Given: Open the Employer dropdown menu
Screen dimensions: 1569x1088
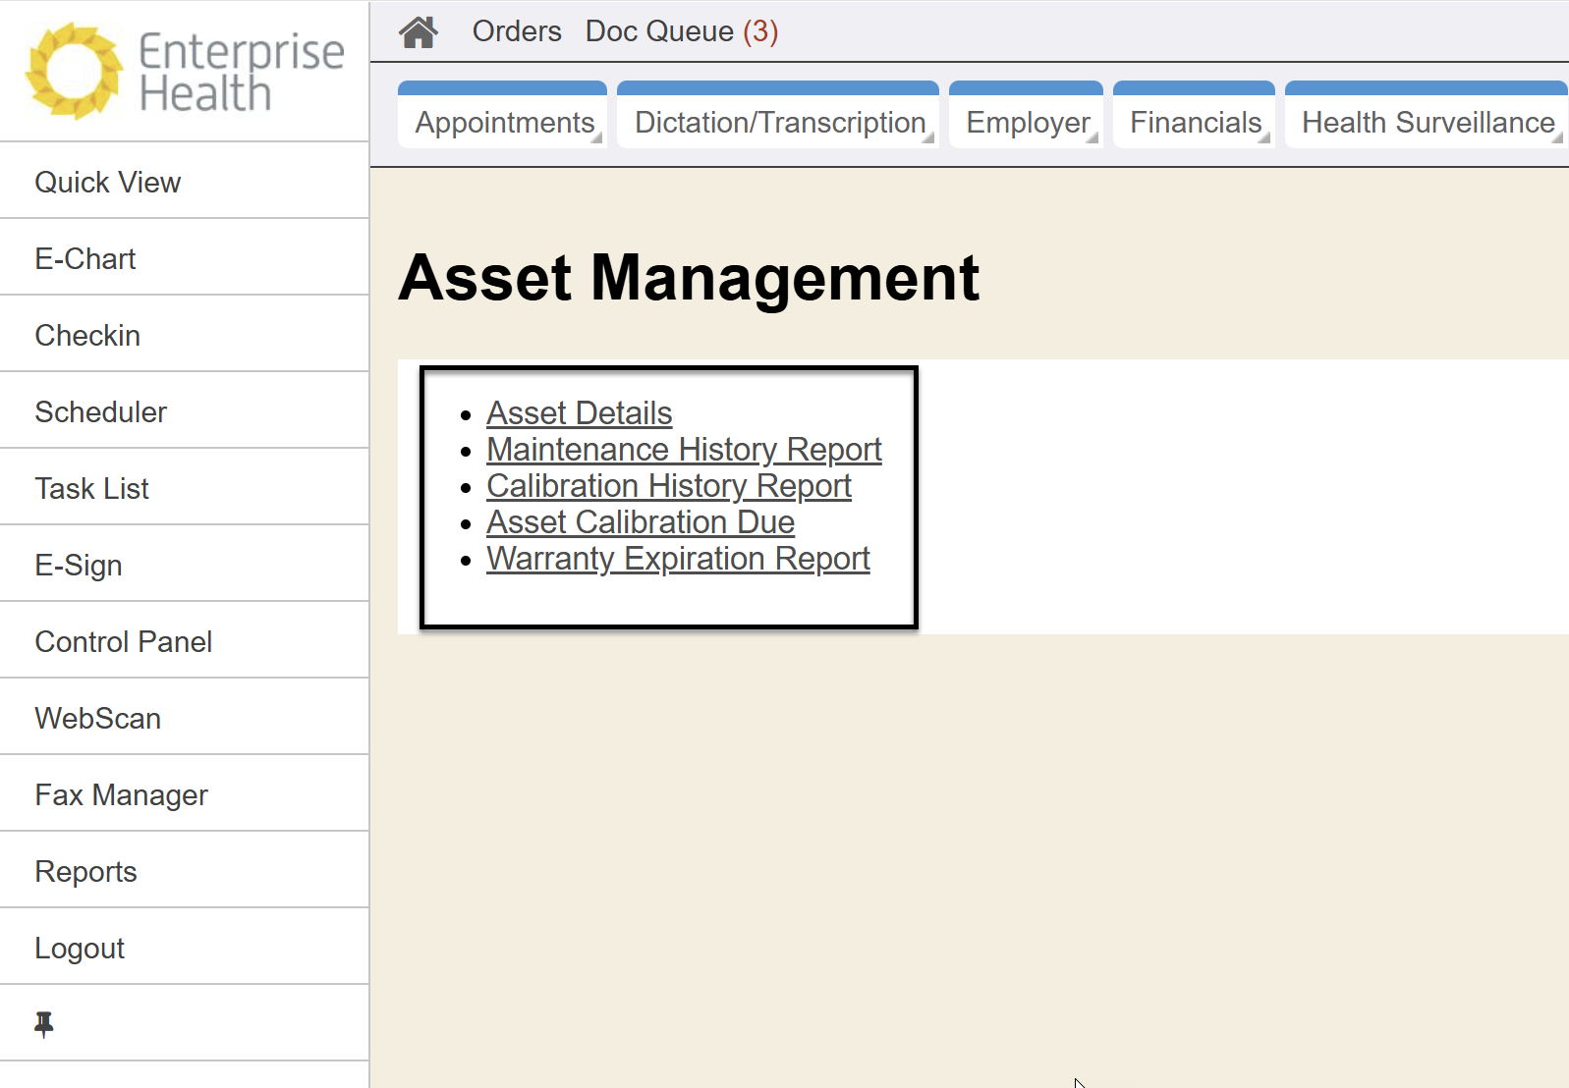Looking at the screenshot, I should [1028, 123].
